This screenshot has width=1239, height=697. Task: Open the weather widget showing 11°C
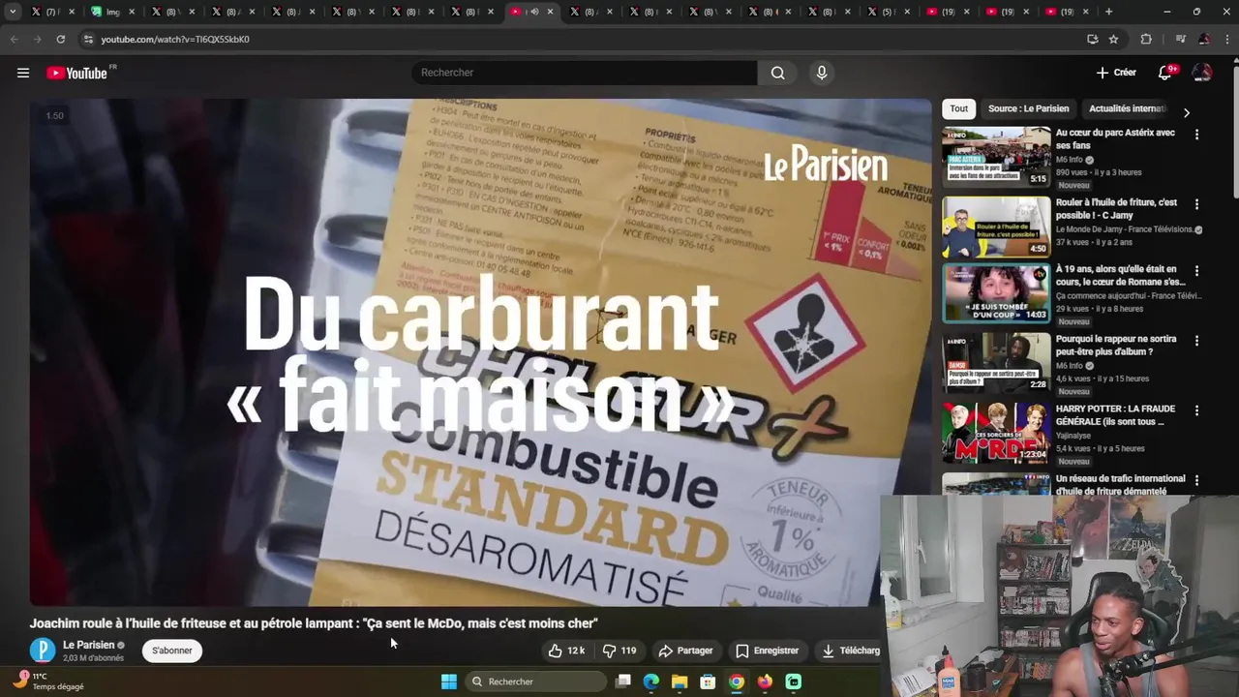coord(50,682)
